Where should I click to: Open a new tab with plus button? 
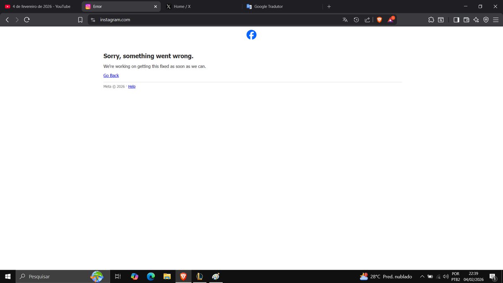tap(329, 7)
